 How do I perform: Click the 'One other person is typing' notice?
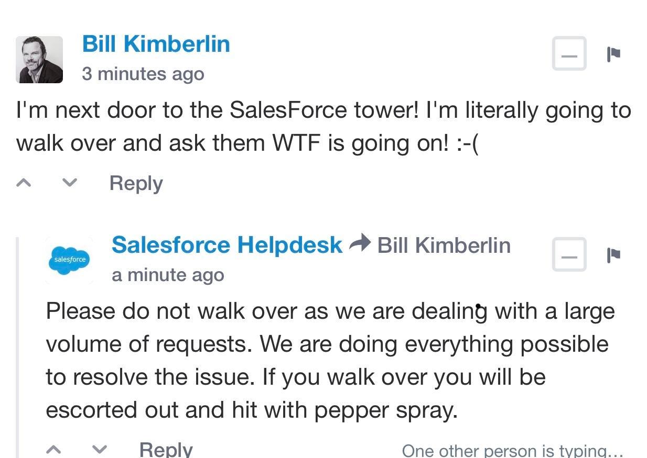coord(512,451)
